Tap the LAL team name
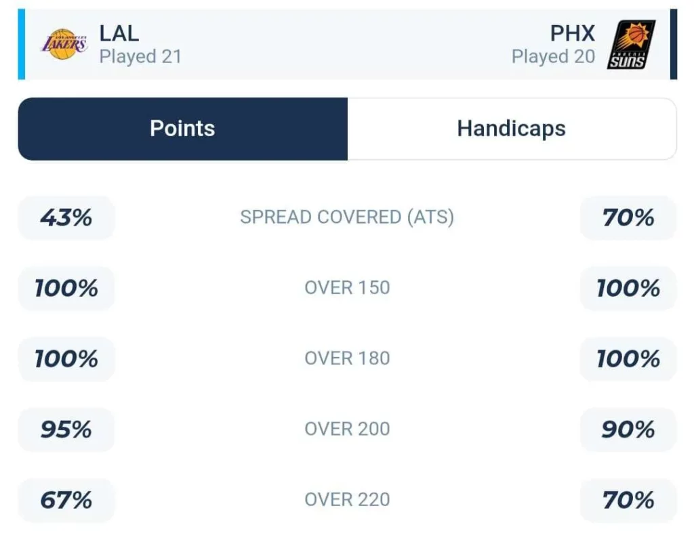 tap(119, 33)
